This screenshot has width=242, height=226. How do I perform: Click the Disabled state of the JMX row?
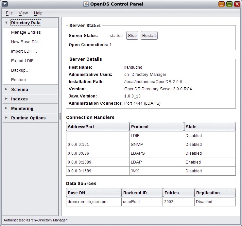coord(210,171)
